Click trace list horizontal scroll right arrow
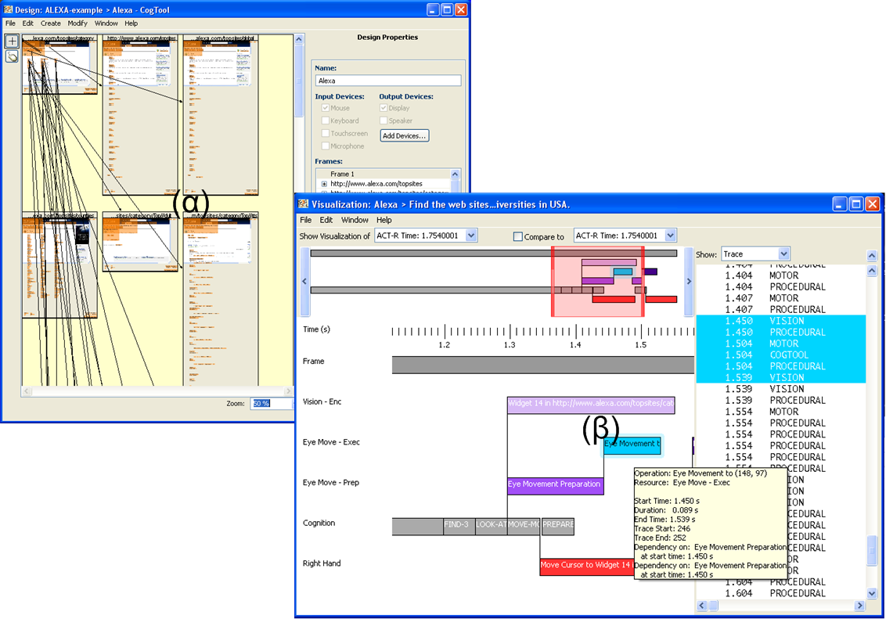886x619 pixels. (x=859, y=606)
